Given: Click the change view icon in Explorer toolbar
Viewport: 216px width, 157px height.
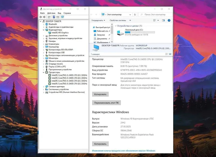Looking at the screenshot, I should [154, 20].
